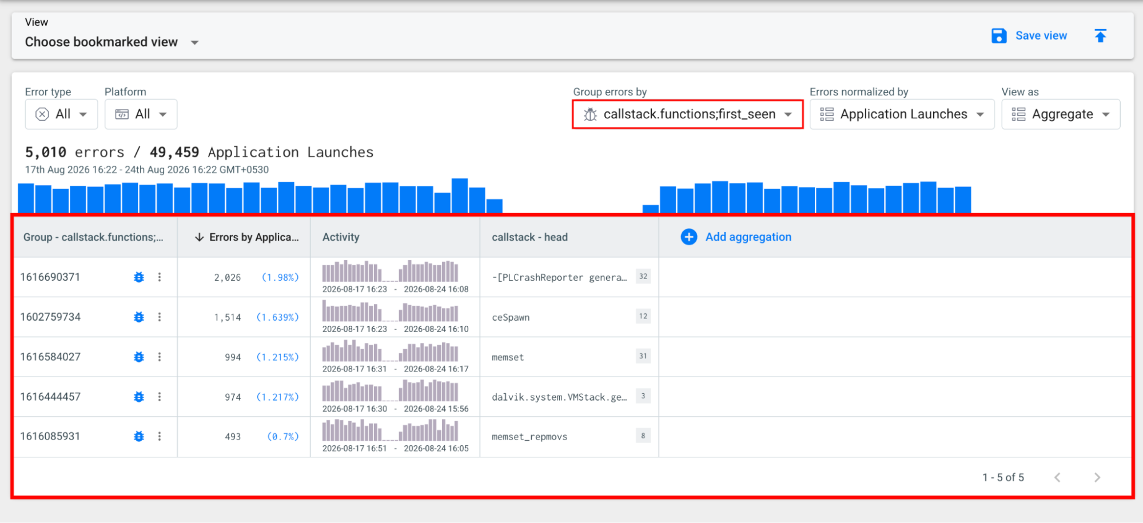This screenshot has width=1143, height=523.
Task: Select group ID 1616690371
Action: pos(50,277)
